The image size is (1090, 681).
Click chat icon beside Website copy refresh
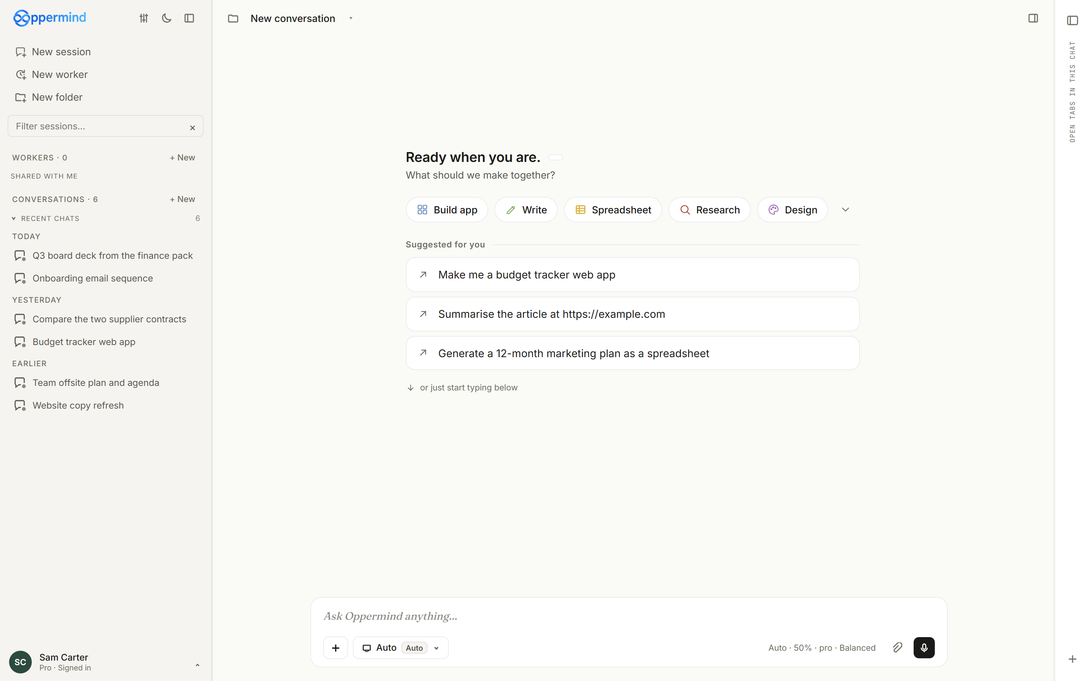[x=20, y=405]
